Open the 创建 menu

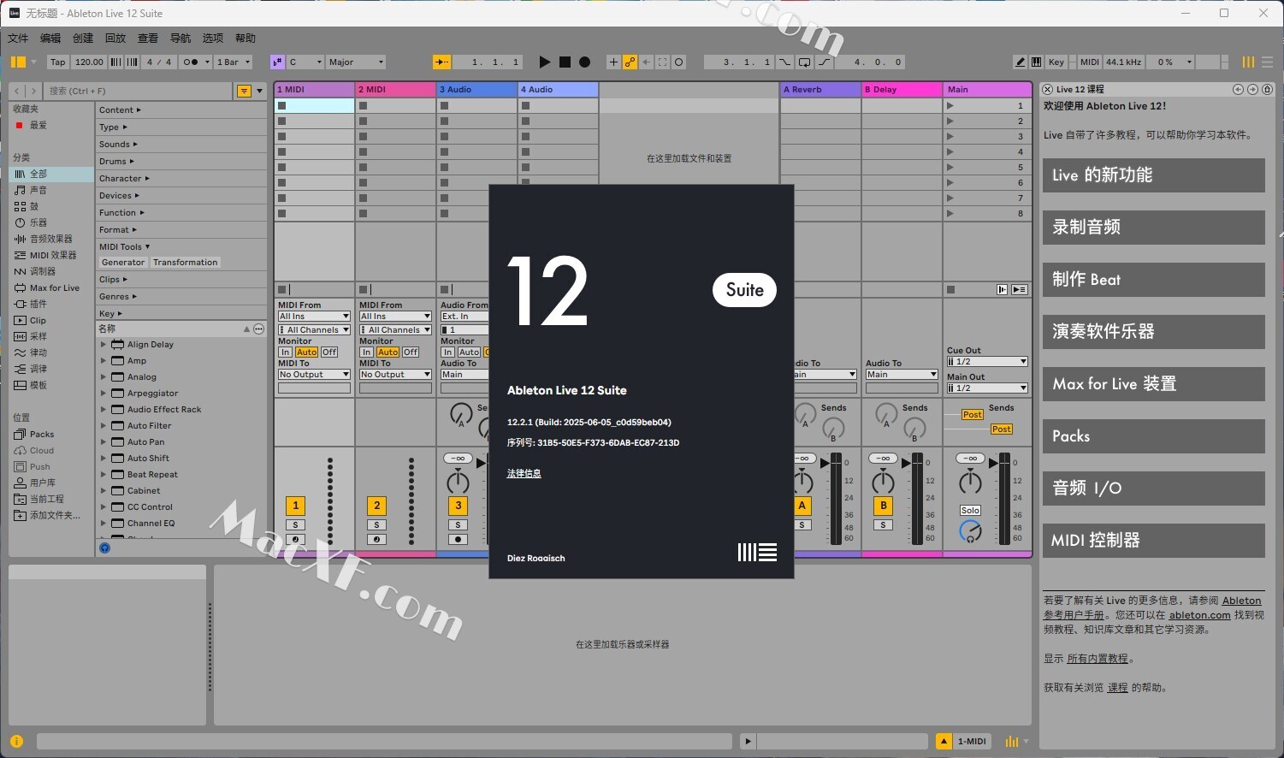[x=83, y=38]
